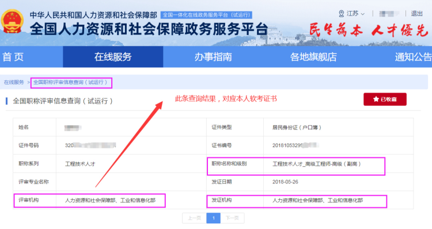
Task: Open the 通知公告 navigation tab
Action: [413, 57]
